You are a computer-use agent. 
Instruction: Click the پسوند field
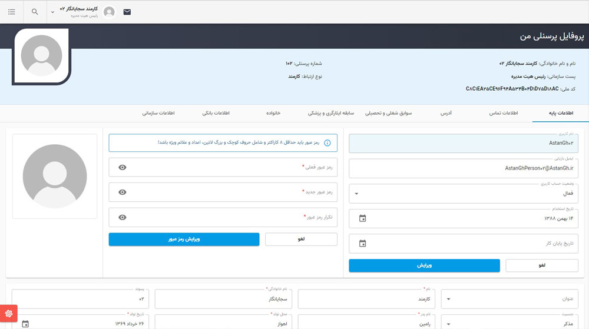(80, 299)
